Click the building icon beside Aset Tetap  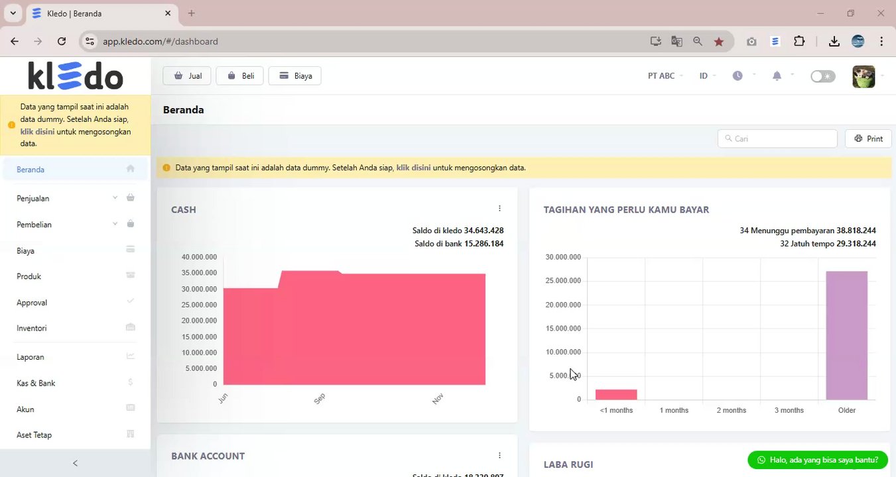(x=131, y=434)
